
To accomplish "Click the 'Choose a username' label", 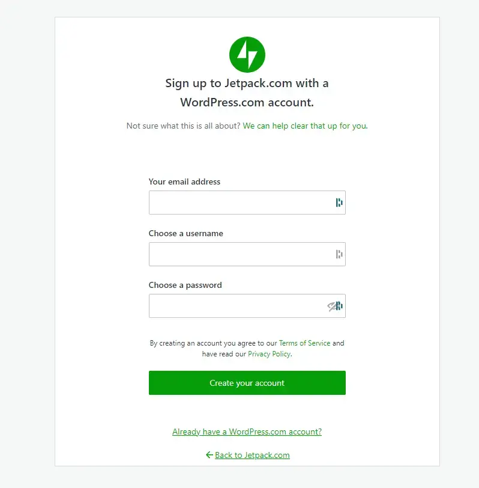I will point(186,233).
